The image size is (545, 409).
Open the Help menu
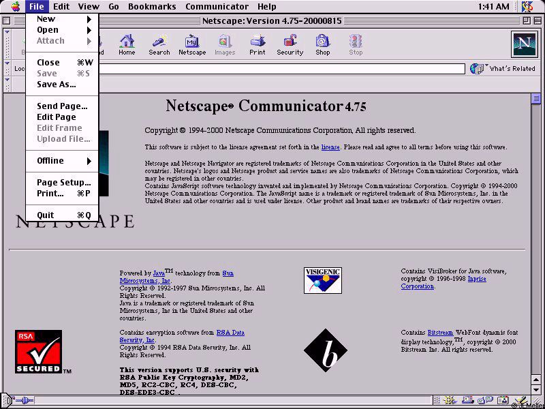267,6
